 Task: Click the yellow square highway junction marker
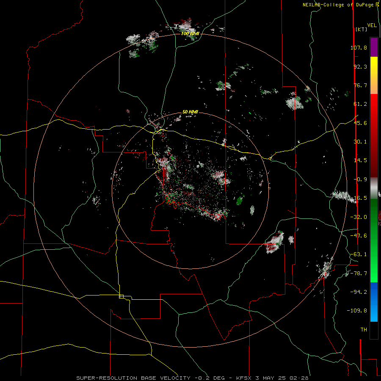[121, 296]
